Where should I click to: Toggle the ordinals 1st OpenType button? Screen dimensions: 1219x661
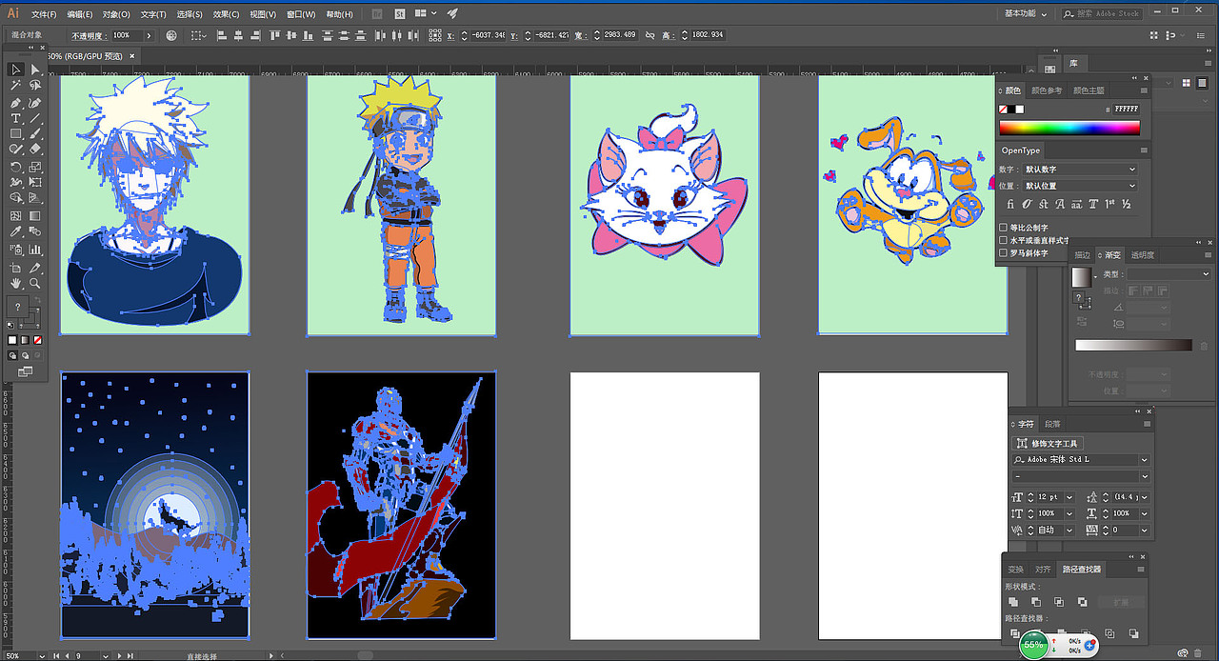pos(1109,204)
